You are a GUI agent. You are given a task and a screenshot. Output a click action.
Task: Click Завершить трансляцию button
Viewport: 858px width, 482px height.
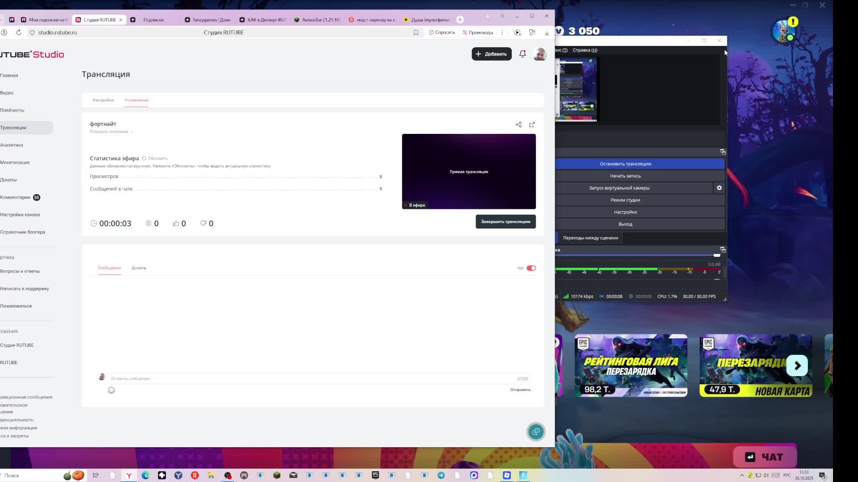(x=505, y=222)
